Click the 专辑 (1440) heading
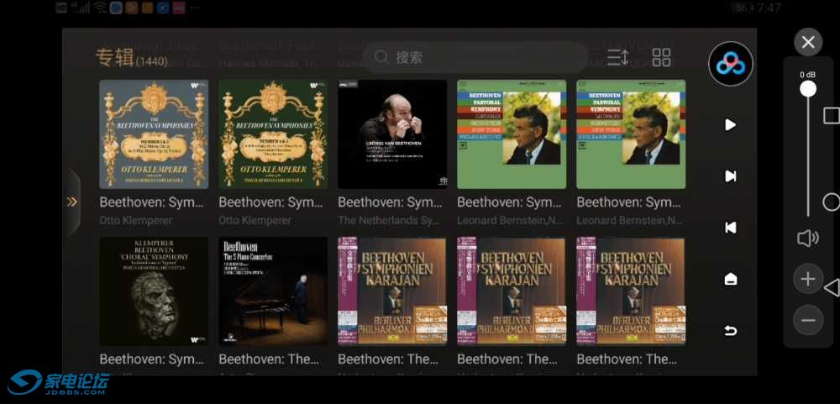 131,59
